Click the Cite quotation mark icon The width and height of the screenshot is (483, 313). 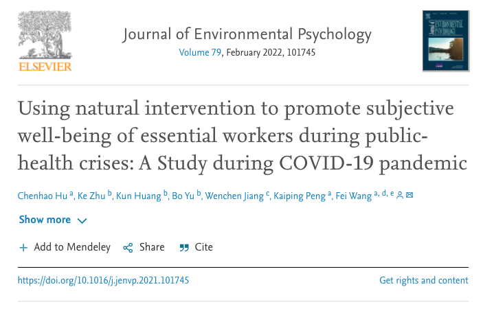tap(183, 248)
